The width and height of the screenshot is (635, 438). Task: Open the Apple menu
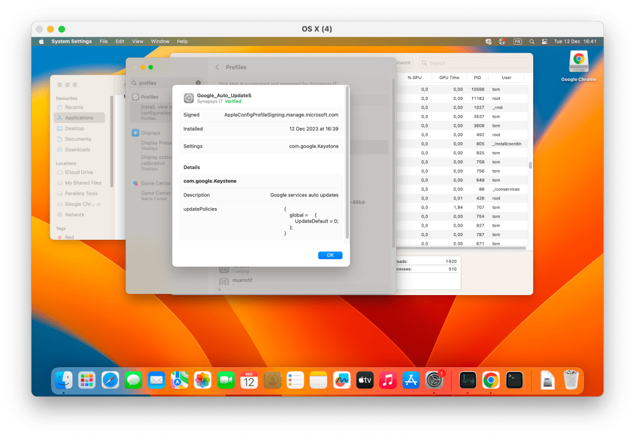click(x=42, y=42)
